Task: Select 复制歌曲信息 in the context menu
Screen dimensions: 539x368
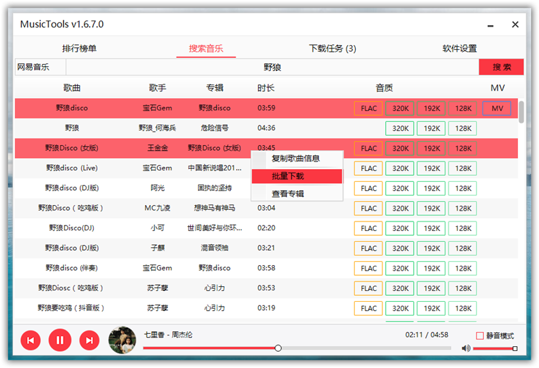Action: (296, 158)
